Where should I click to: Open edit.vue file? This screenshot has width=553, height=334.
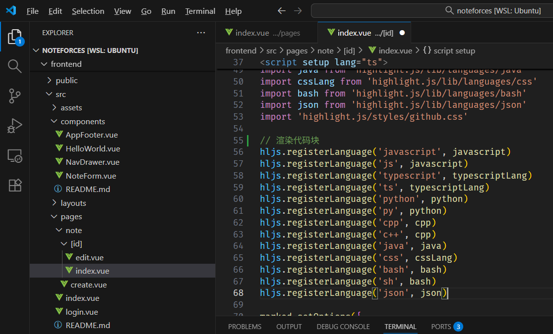click(89, 258)
